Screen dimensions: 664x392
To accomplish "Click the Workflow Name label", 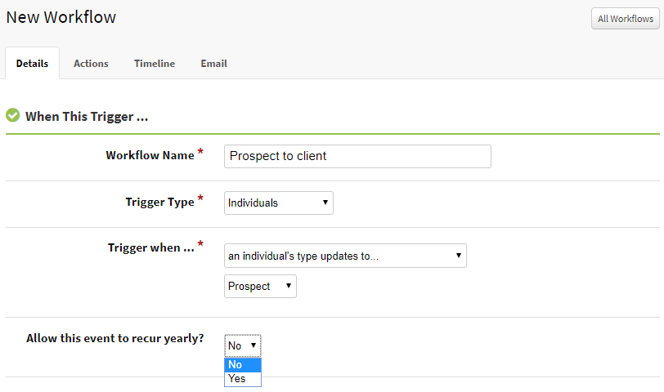I will tap(150, 155).
